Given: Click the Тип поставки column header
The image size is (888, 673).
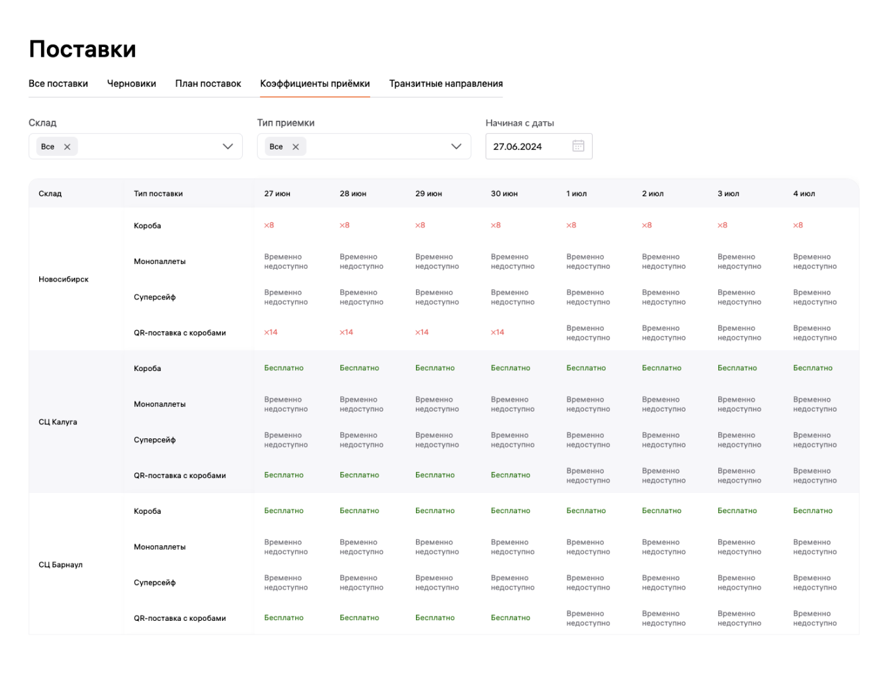Looking at the screenshot, I should (x=158, y=194).
